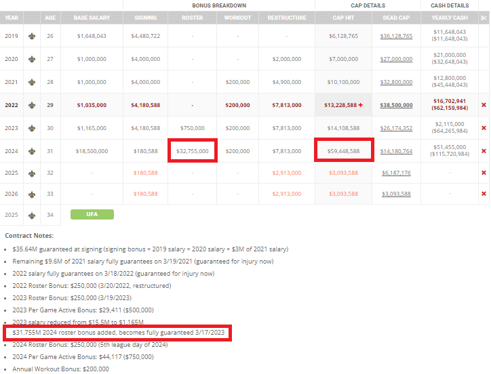Open the $6,187,176 dead cap link
The image size is (491, 374).
coord(396,173)
